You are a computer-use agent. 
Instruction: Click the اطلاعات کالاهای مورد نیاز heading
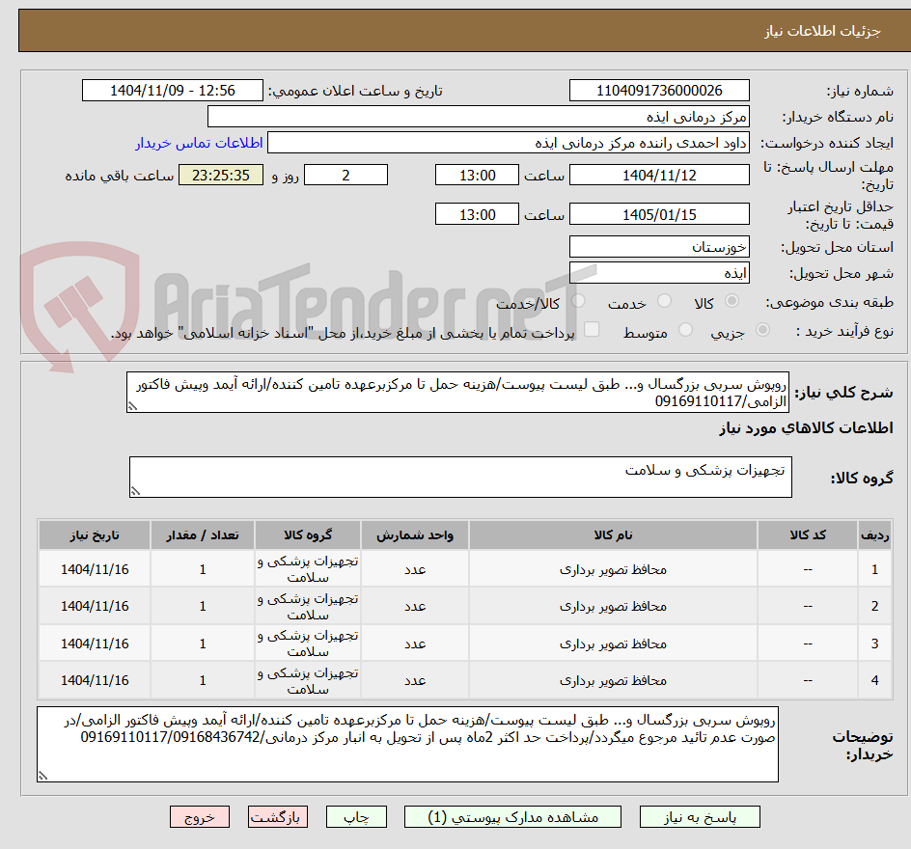click(x=807, y=428)
